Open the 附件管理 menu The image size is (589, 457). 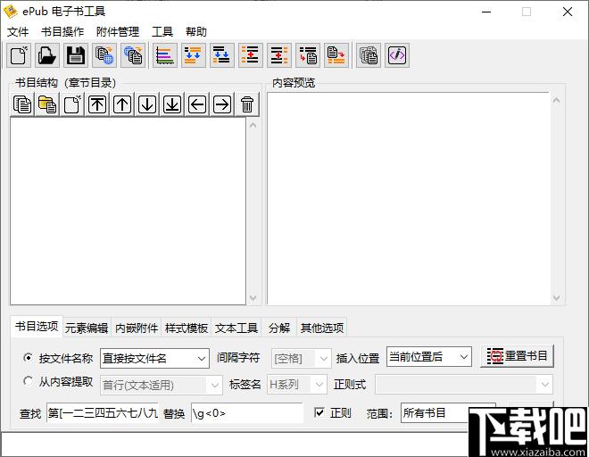118,32
